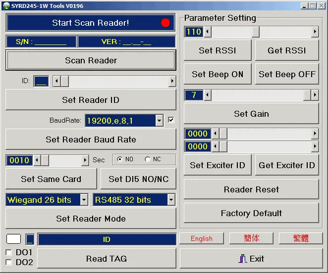
Task: Open the RS485 32 bits dropdown
Action: point(171,200)
